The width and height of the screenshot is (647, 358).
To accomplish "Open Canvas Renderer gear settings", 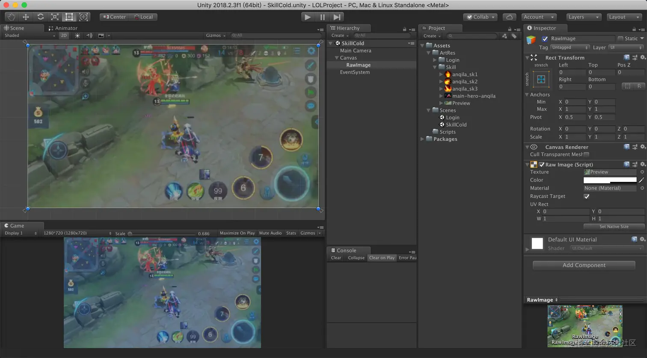I will (643, 147).
